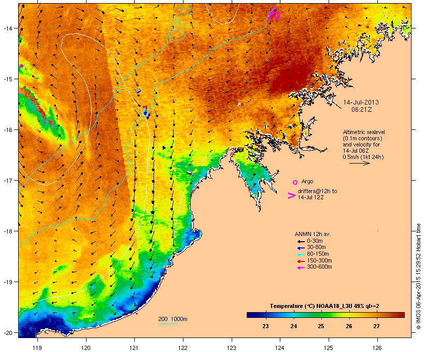The image size is (425, 352).
Task: Click the longitude axis label 121
Action: tap(134, 348)
